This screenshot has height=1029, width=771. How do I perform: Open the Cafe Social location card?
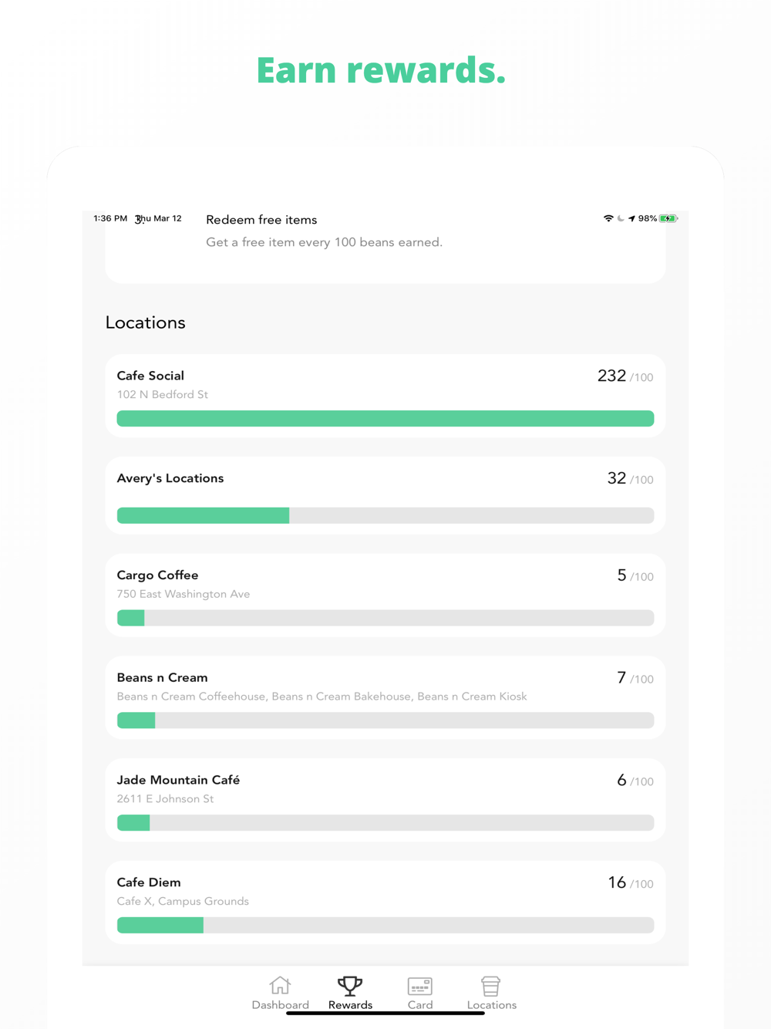385,396
